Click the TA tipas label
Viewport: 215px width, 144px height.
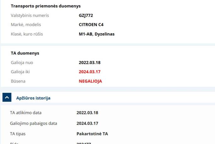(18, 134)
